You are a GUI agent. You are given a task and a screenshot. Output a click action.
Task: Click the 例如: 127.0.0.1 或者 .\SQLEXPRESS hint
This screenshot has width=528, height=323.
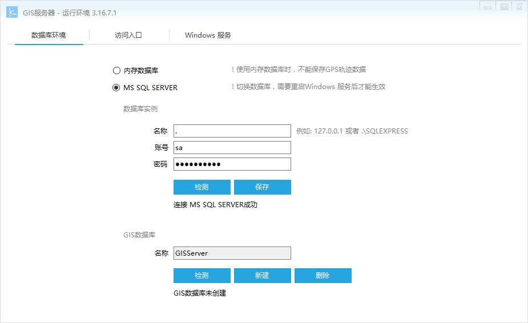(352, 131)
